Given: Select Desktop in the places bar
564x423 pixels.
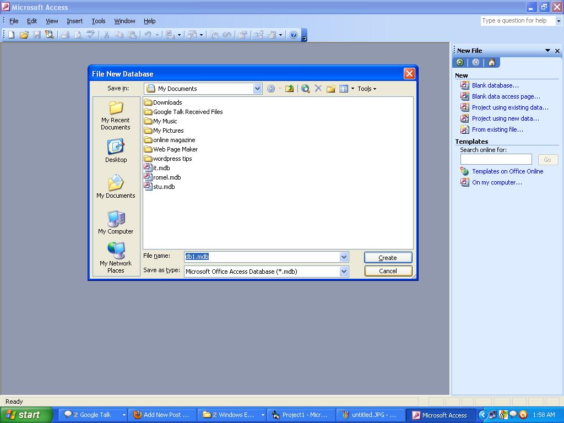Looking at the screenshot, I should 116,151.
